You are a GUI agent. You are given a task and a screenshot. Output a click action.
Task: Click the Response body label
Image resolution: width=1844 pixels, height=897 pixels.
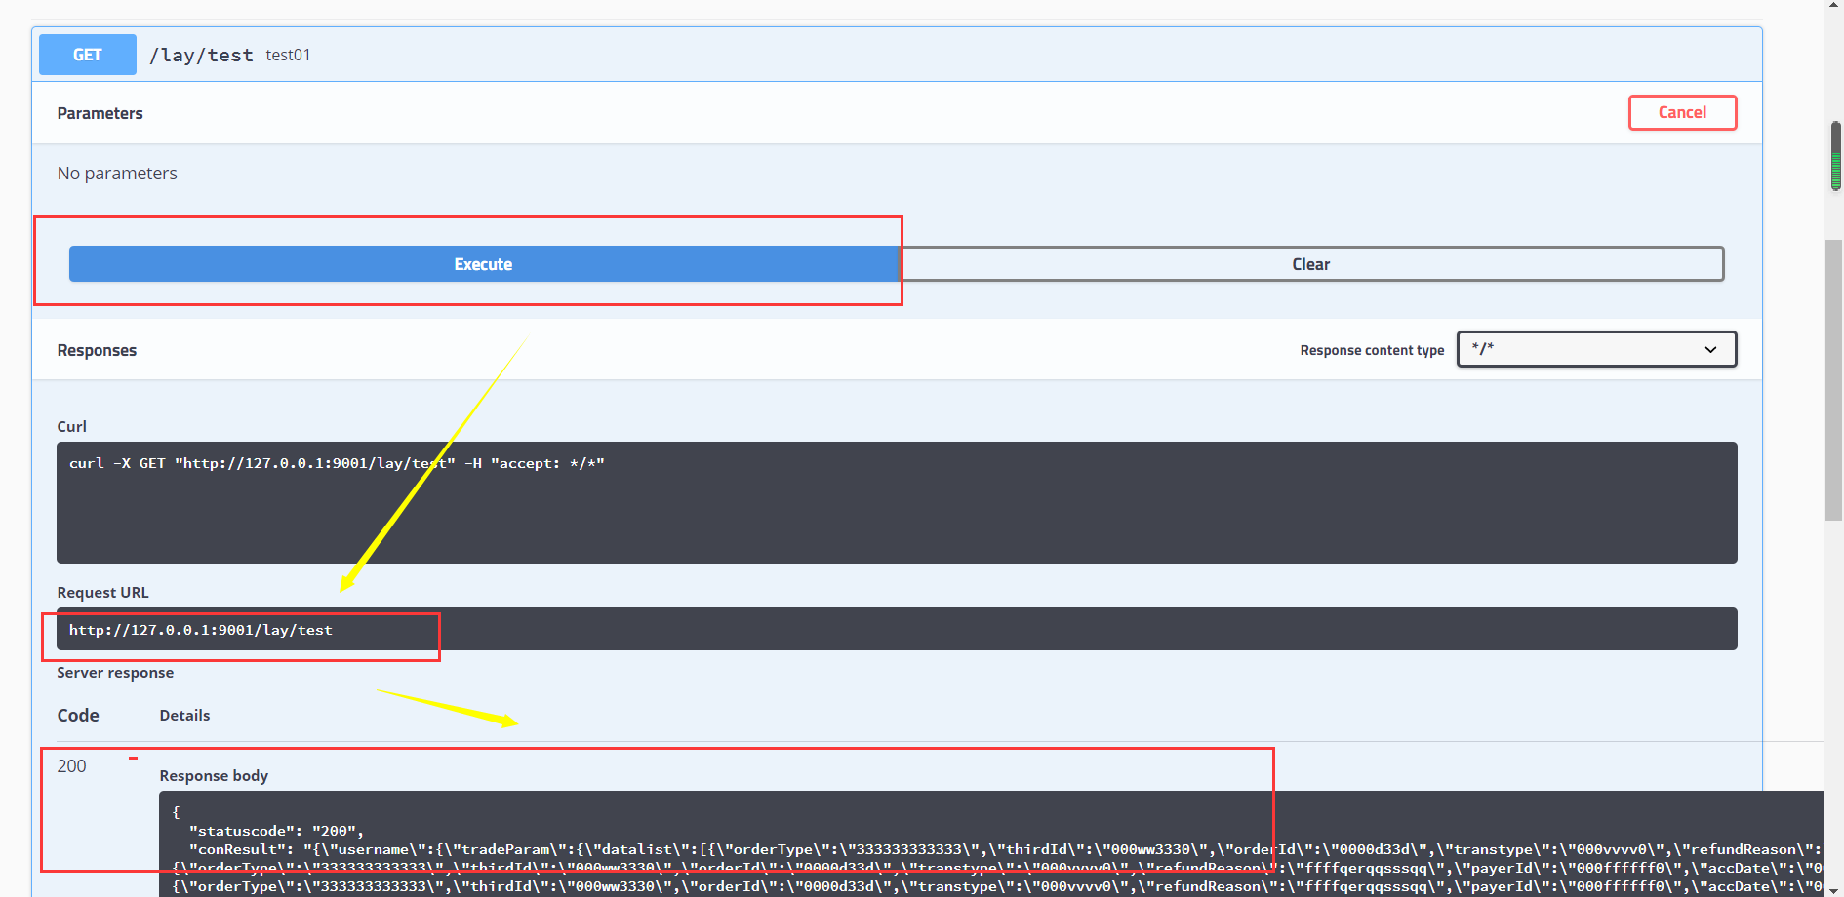coord(214,776)
